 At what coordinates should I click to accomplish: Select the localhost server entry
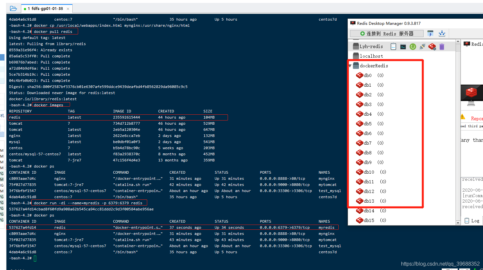click(x=371, y=56)
